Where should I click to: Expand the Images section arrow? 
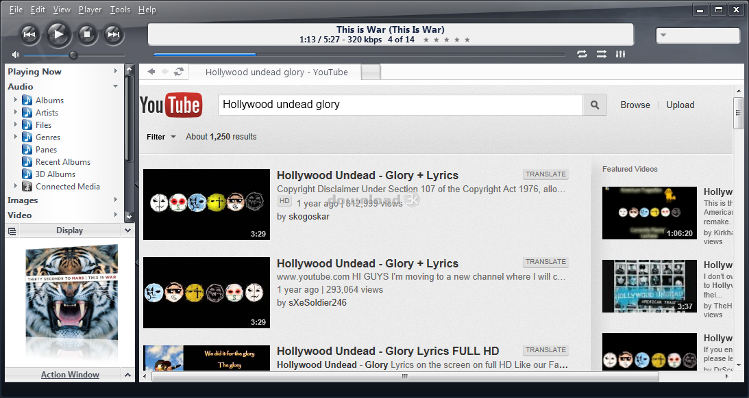(x=116, y=200)
